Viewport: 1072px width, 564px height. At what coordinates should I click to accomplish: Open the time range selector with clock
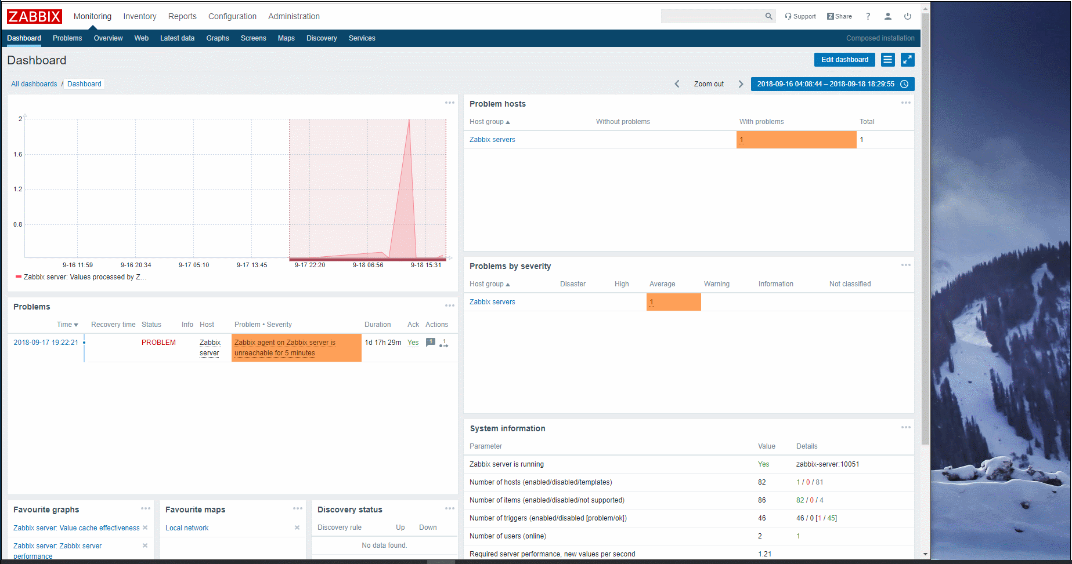(832, 84)
